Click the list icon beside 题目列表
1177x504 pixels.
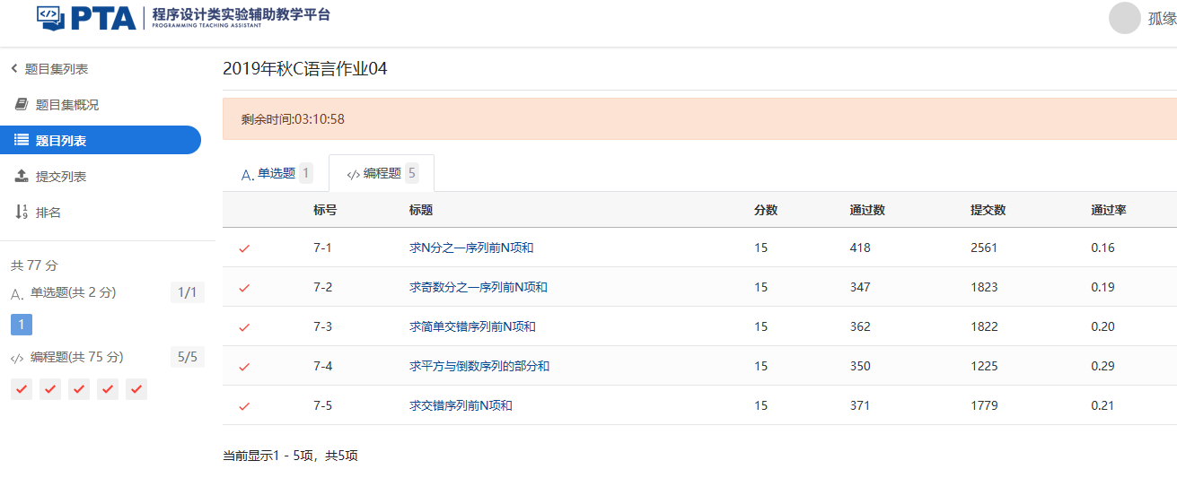22,141
